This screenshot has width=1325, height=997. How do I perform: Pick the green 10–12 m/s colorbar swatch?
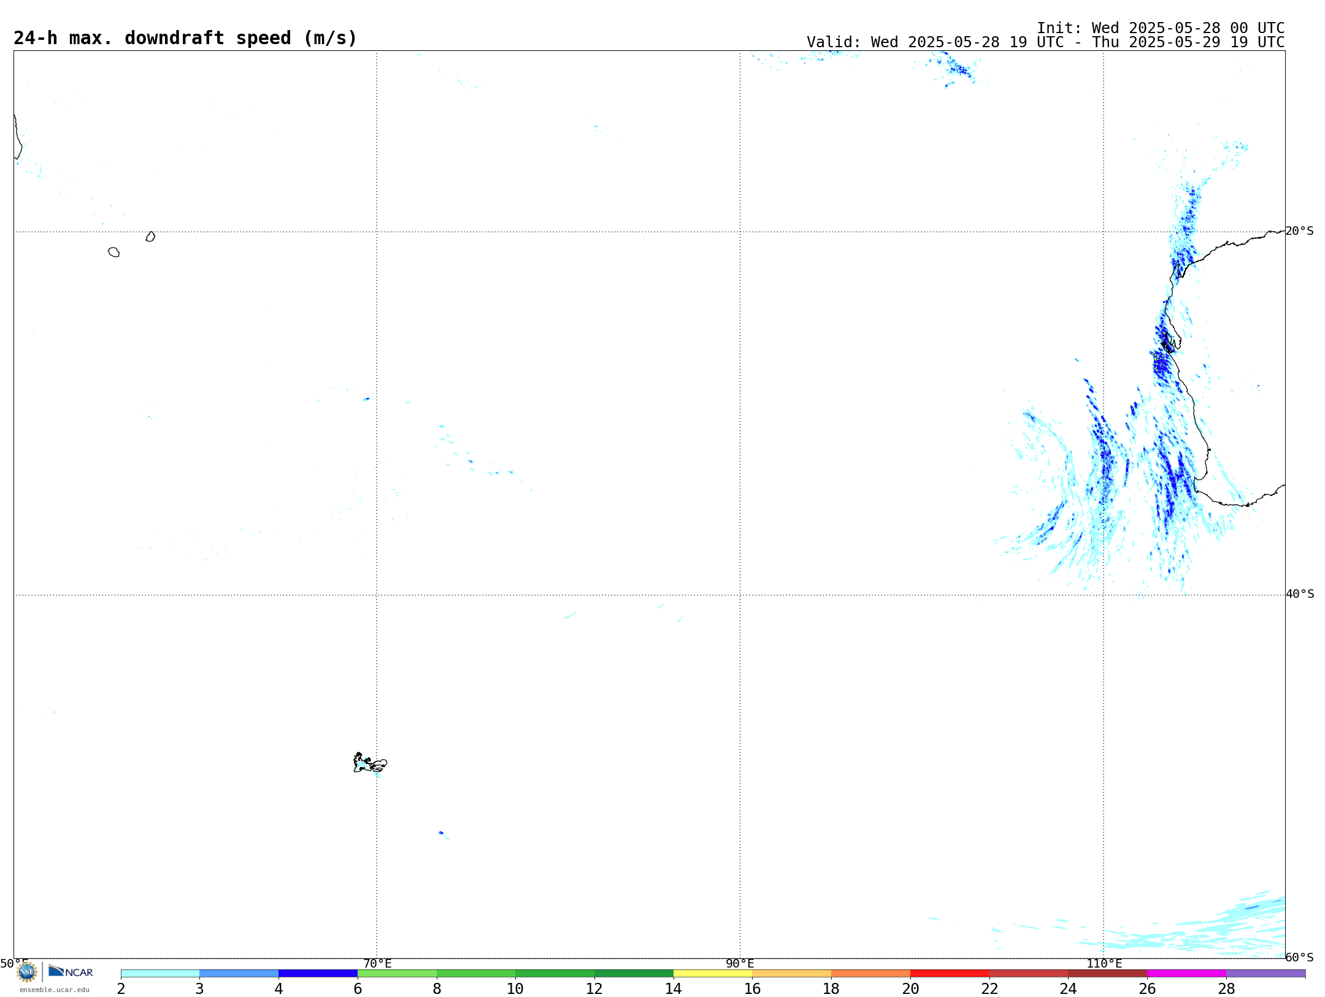pos(555,974)
